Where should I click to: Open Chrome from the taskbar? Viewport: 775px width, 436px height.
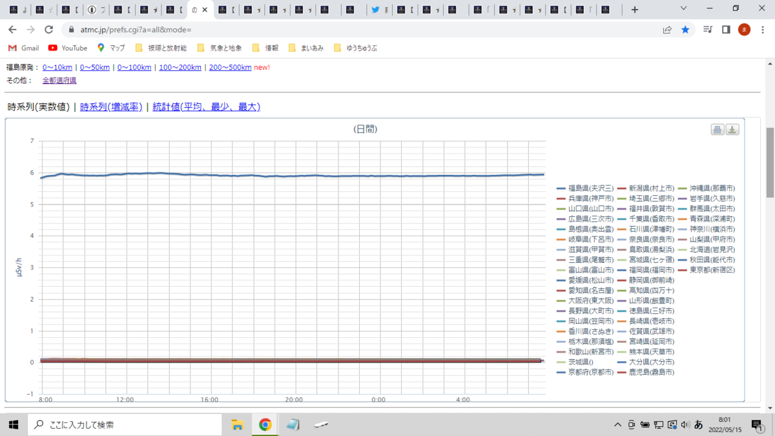pyautogui.click(x=265, y=424)
